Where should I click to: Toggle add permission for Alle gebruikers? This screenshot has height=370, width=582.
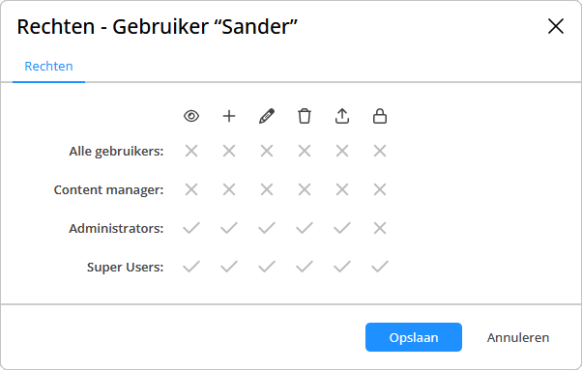(229, 152)
